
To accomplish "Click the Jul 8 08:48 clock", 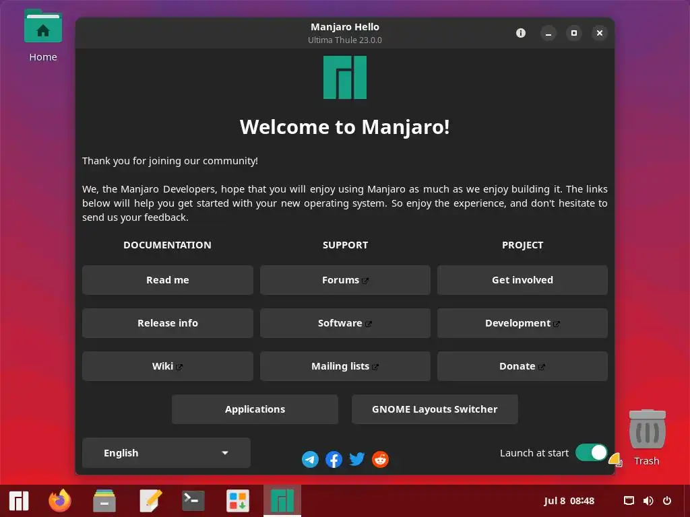I will coord(569,501).
